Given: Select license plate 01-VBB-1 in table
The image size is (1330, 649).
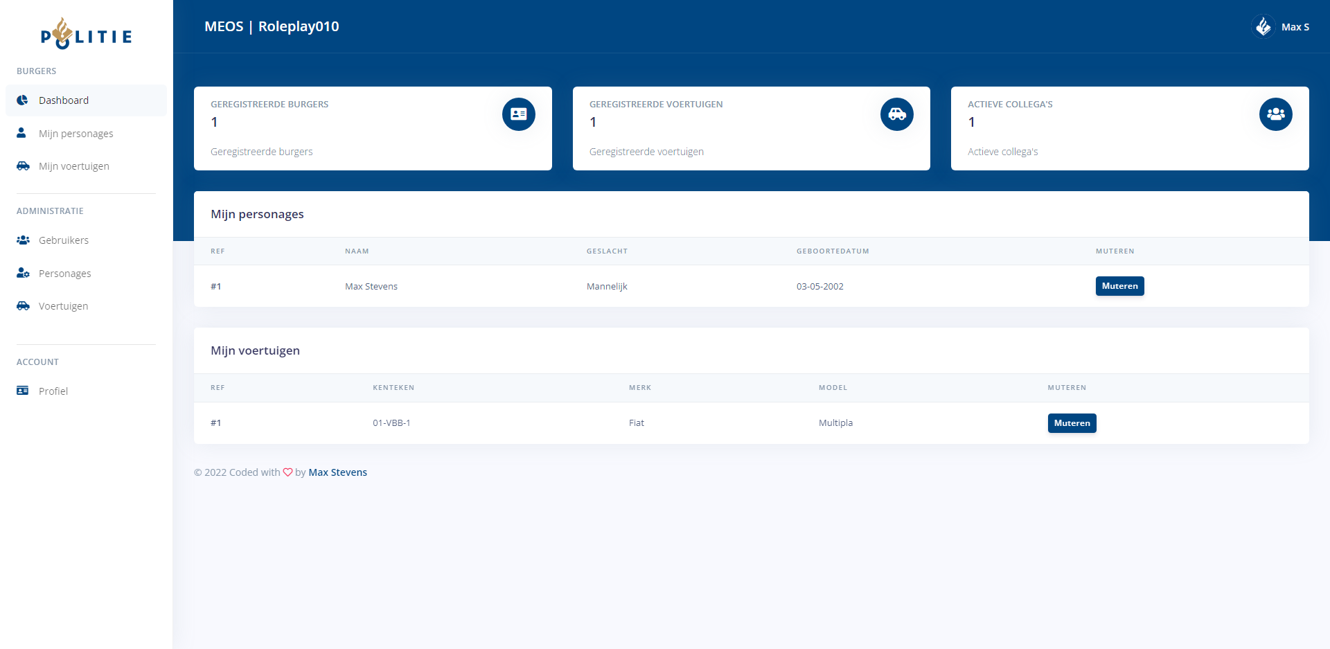Looking at the screenshot, I should coord(391,423).
